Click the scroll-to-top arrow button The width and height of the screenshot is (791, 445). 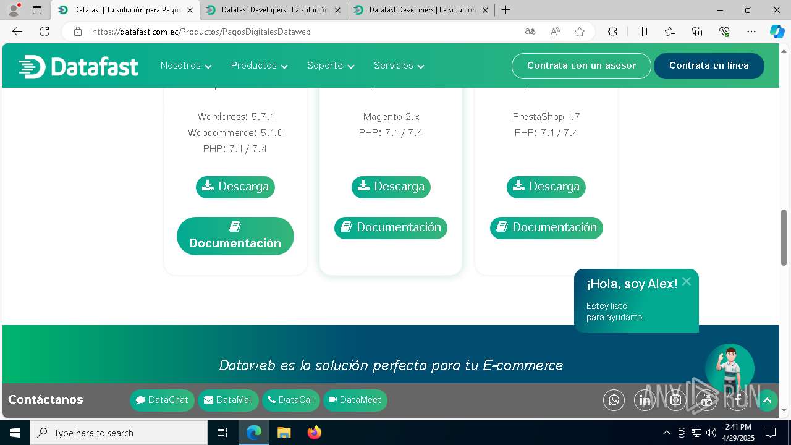(x=767, y=400)
